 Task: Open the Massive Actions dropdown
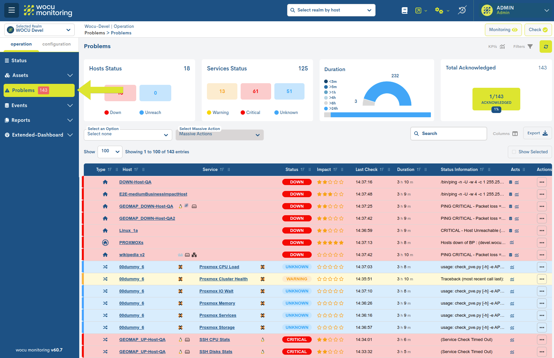pyautogui.click(x=220, y=135)
